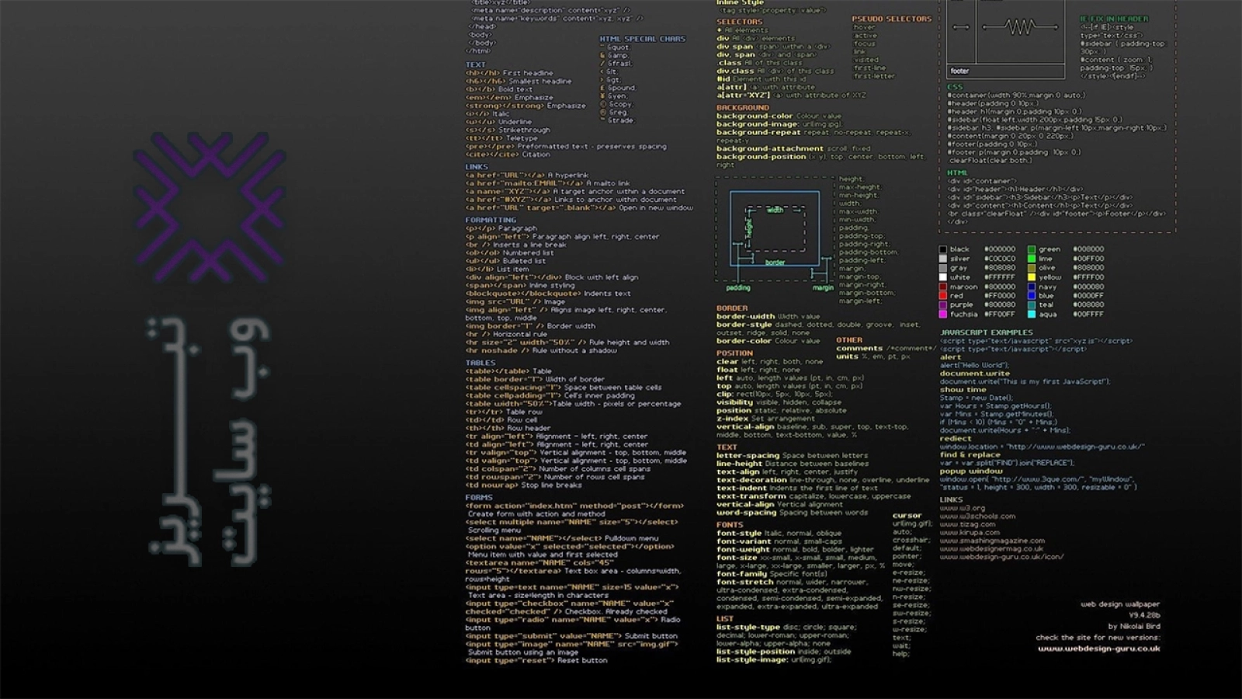
Task: Select the olive color swatch
Action: click(1032, 268)
